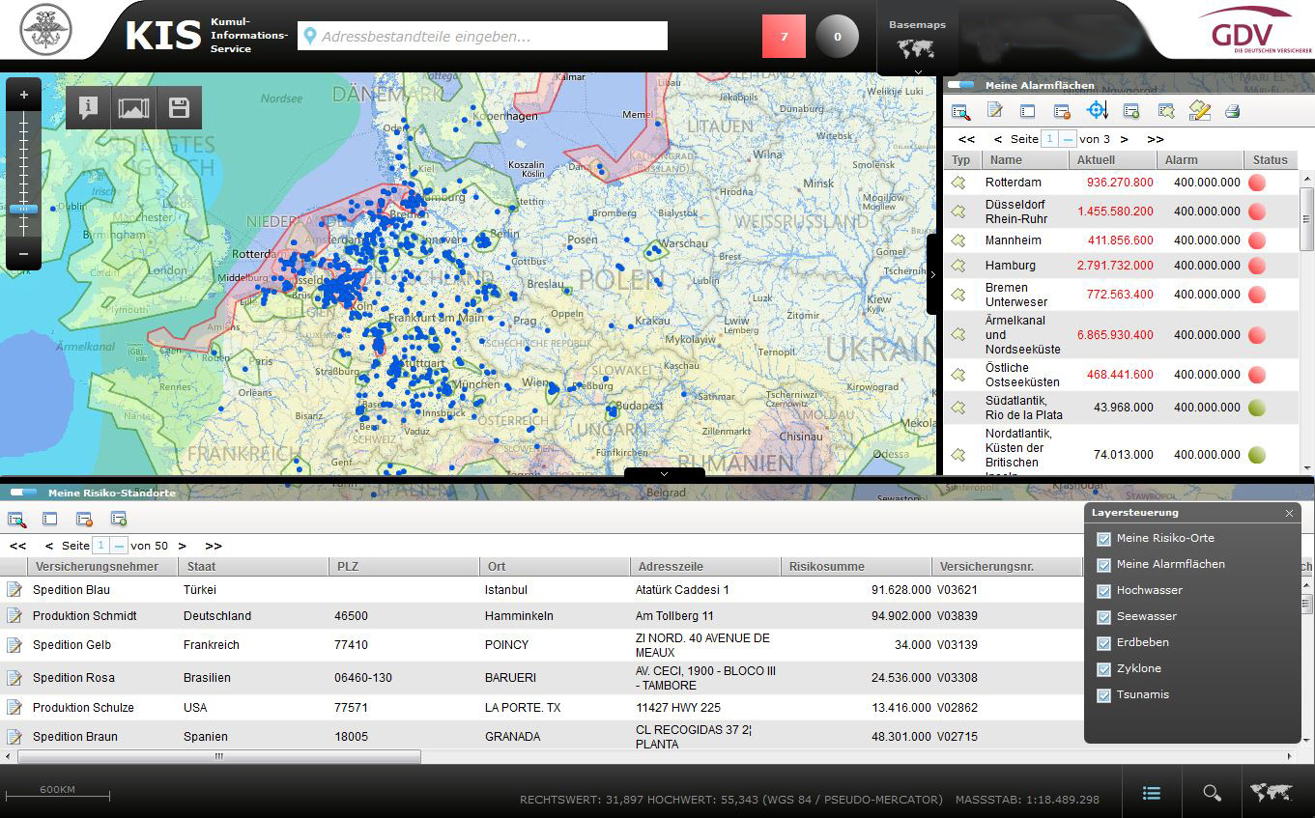The width and height of the screenshot is (1315, 818).
Task: Sort by Staat column header
Action: pyautogui.click(x=253, y=566)
